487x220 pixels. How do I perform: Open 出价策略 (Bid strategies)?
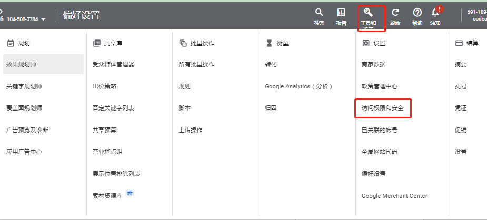104,86
